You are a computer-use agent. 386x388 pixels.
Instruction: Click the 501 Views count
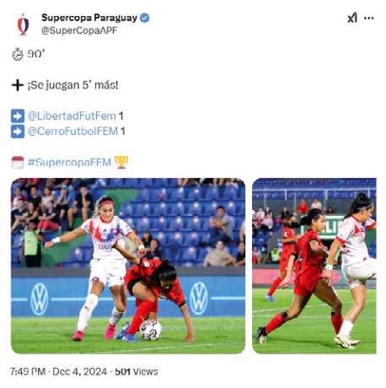[x=137, y=372]
